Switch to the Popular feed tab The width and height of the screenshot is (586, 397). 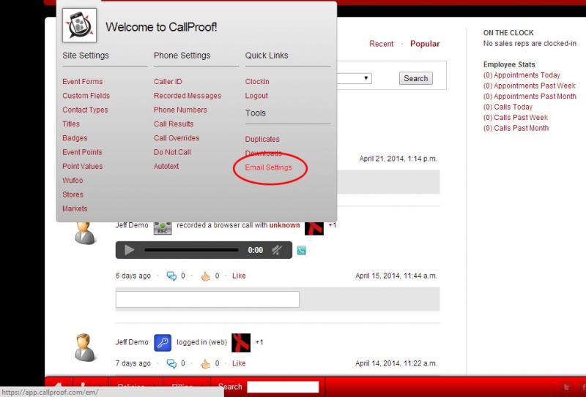[425, 44]
